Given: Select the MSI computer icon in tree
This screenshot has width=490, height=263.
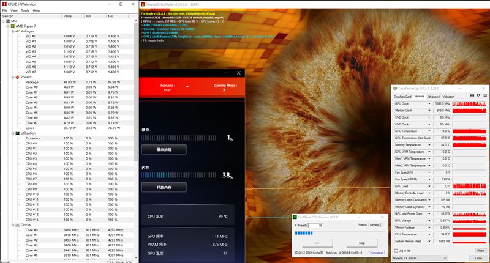Looking at the screenshot, I should (x=8, y=21).
